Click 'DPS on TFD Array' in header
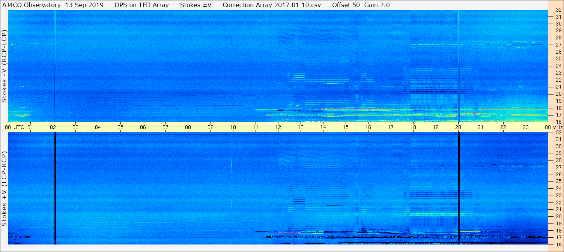The height and width of the screenshot is (252, 564). (141, 5)
